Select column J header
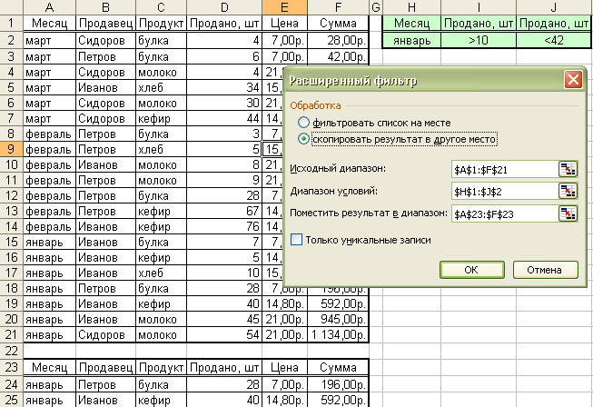Image resolution: width=593 pixels, height=407 pixels. (x=554, y=7)
